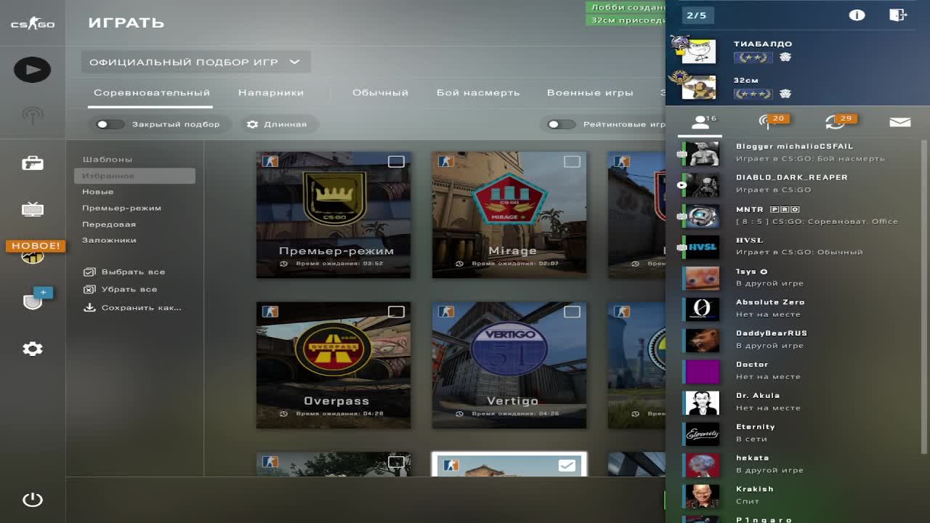Open the broadcast antenna icon in sidebar
930x523 pixels.
tap(32, 115)
